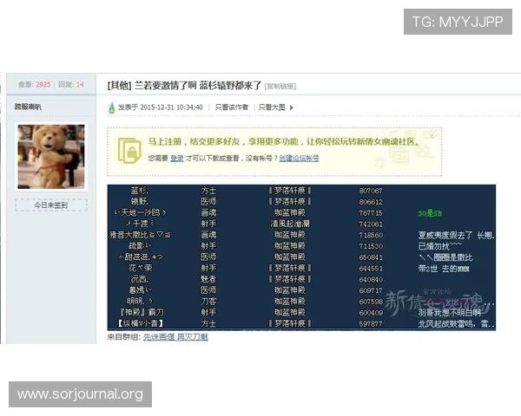Open the group link 先诛画偃 再灭刀魅
The height and width of the screenshot is (416, 521).
[175, 337]
